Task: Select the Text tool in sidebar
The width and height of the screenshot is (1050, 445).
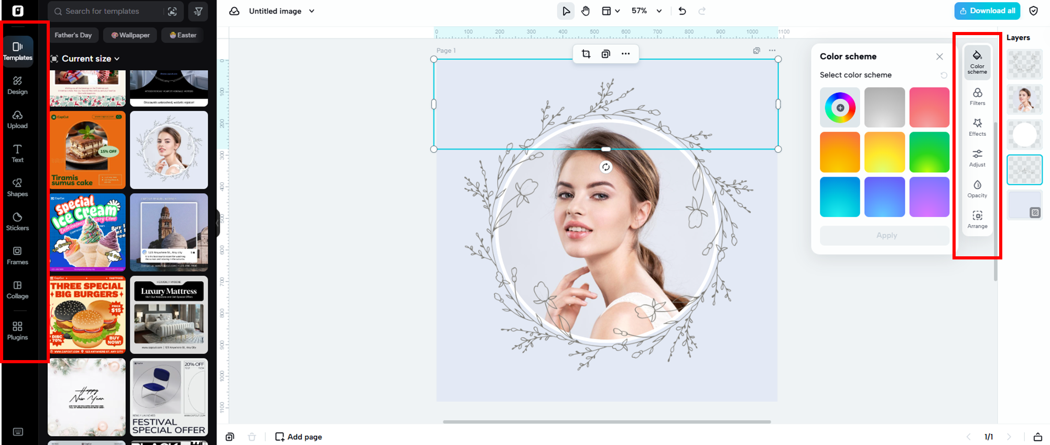Action: pyautogui.click(x=17, y=153)
